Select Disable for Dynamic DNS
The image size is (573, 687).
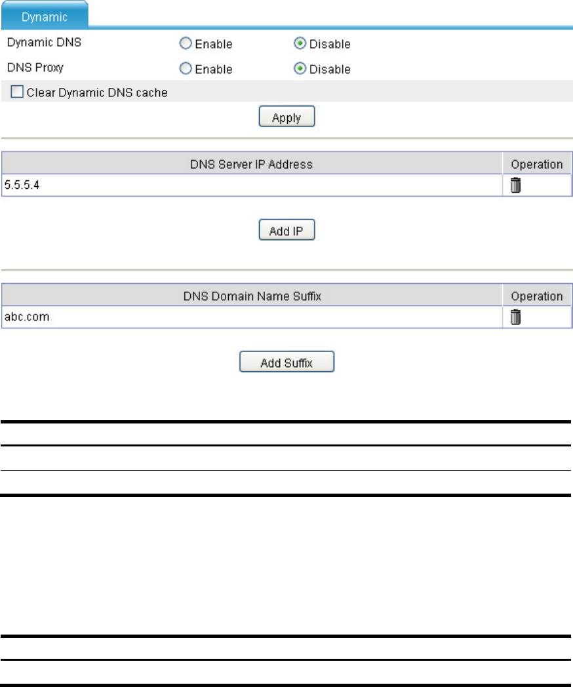point(300,43)
